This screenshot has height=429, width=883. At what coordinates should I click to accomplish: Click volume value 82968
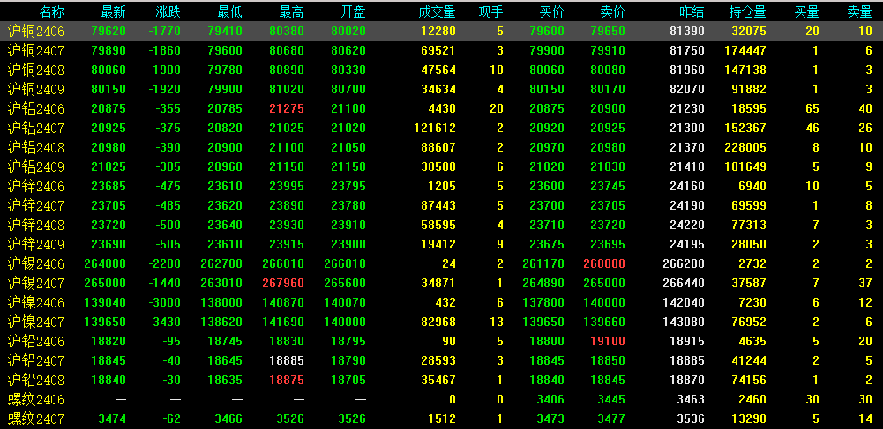pyautogui.click(x=438, y=322)
